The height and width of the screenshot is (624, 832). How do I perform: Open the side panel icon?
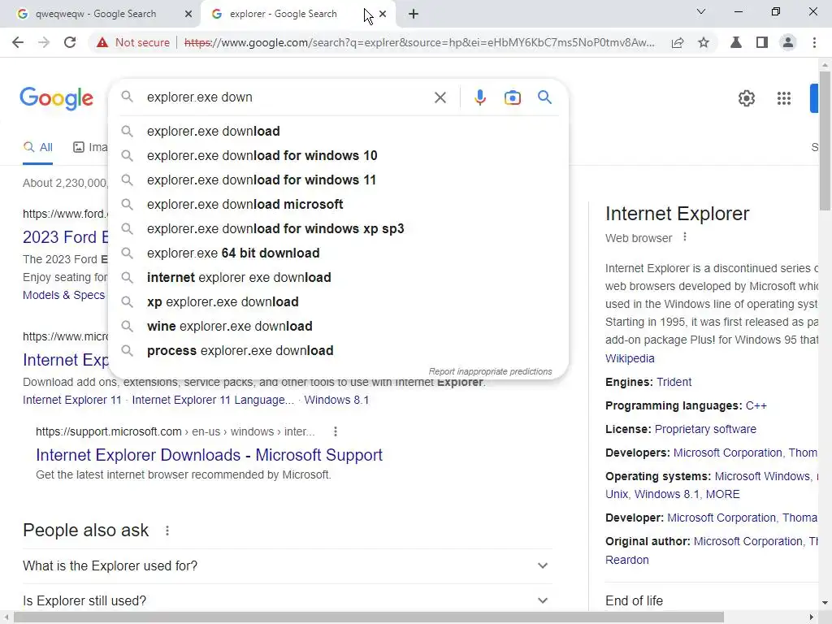pos(762,42)
